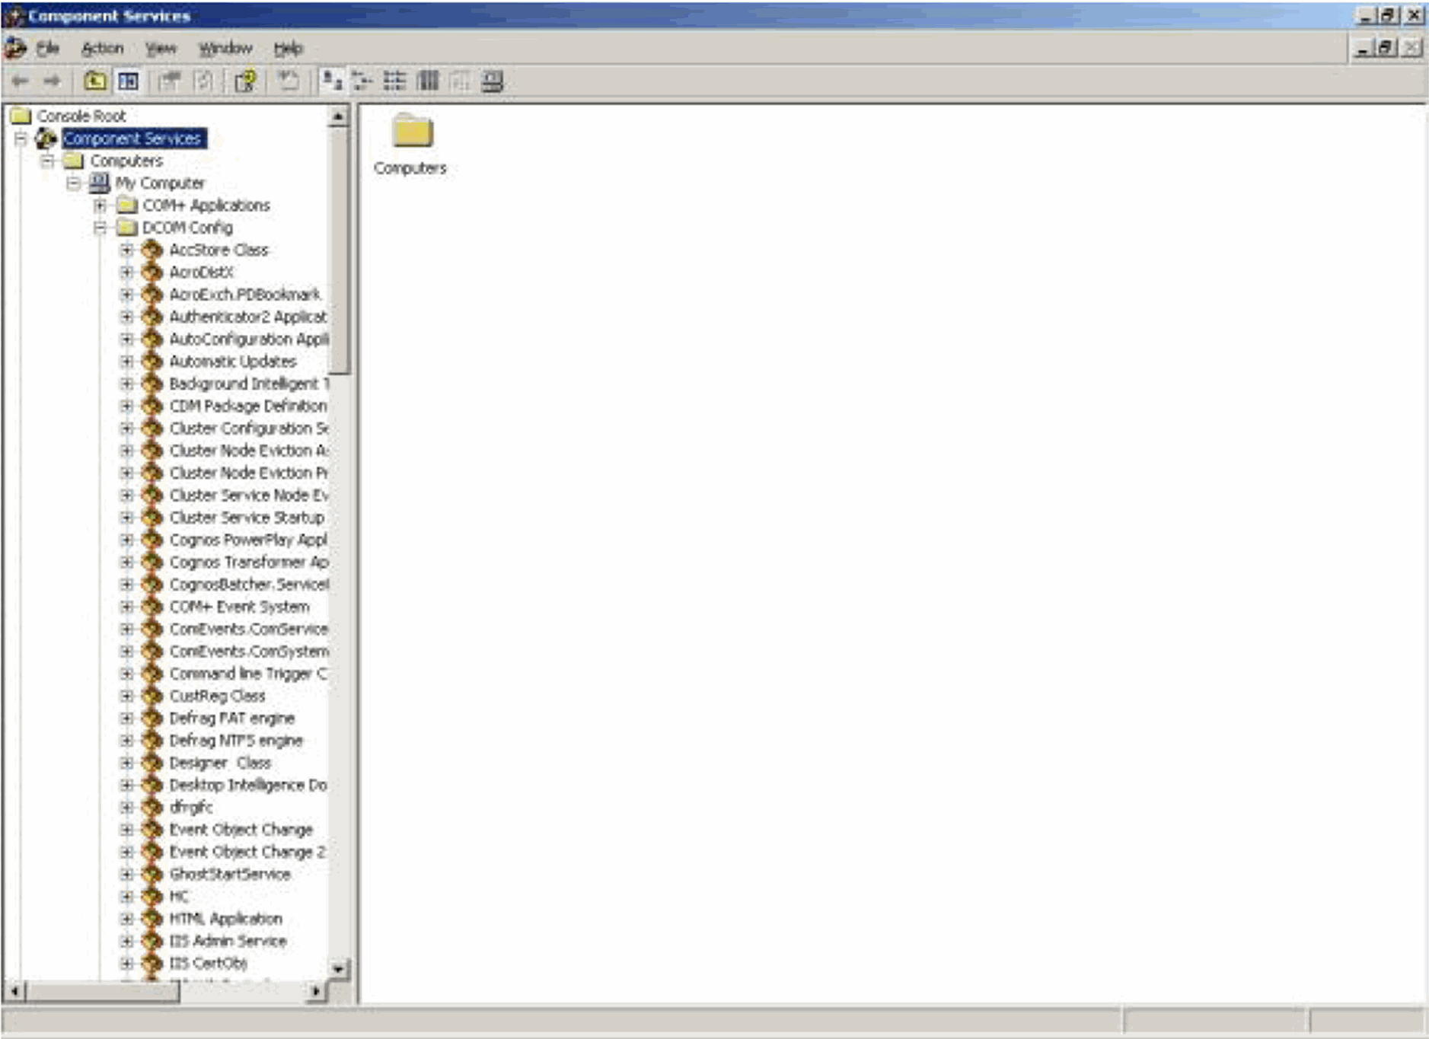Expand the GhostStartService node

(126, 874)
